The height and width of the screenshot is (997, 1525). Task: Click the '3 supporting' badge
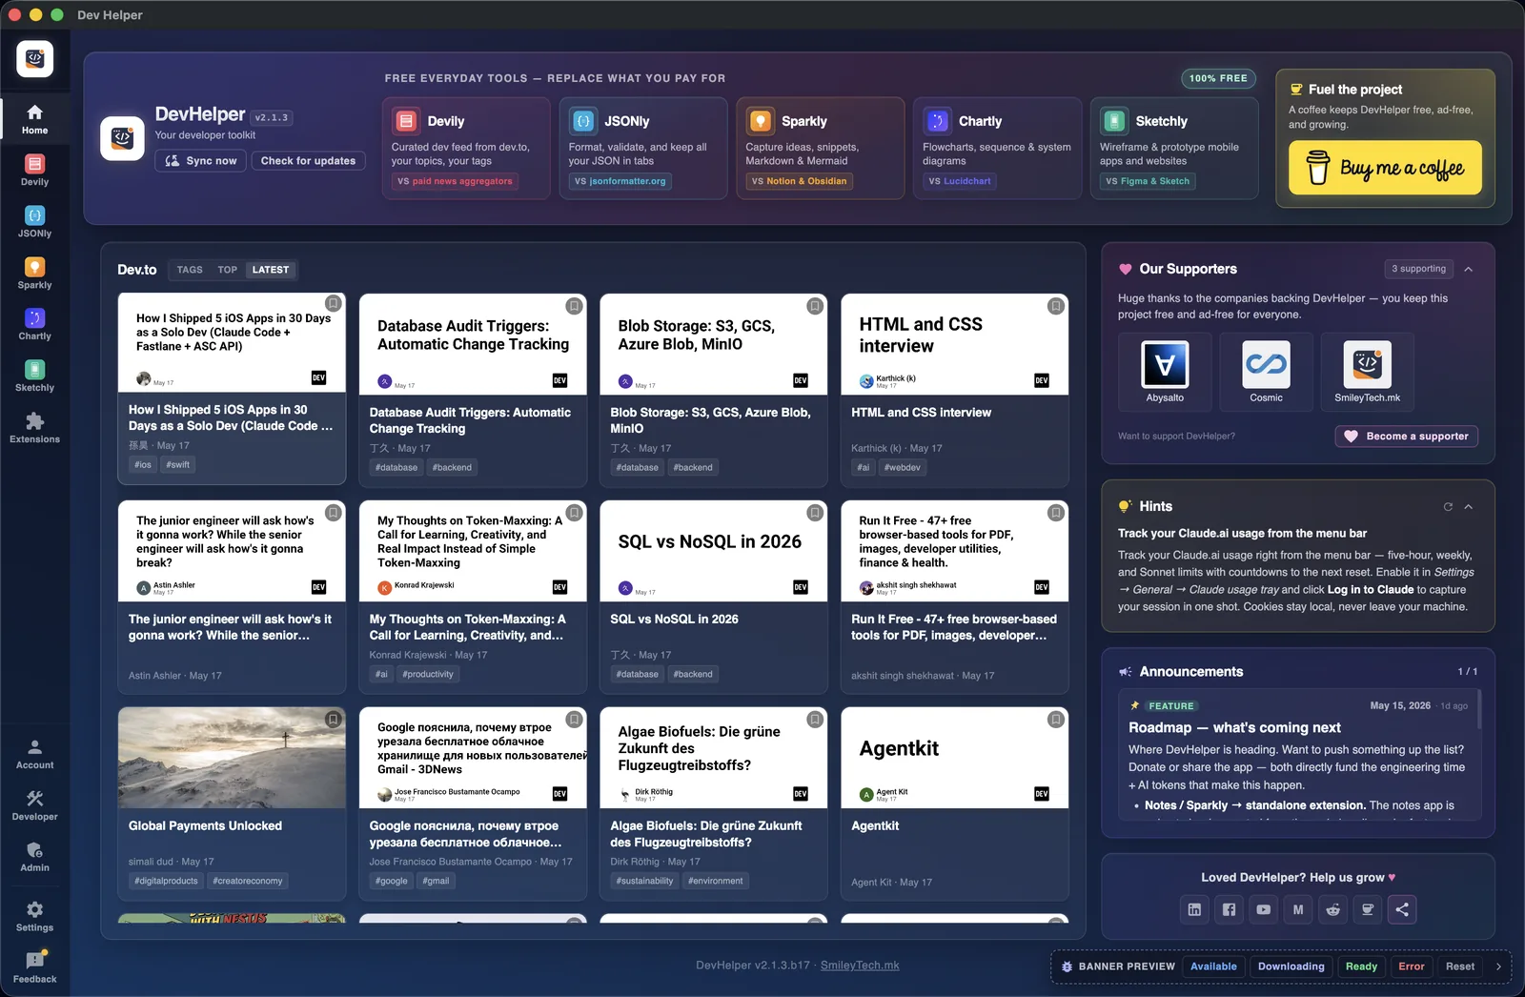(1418, 269)
